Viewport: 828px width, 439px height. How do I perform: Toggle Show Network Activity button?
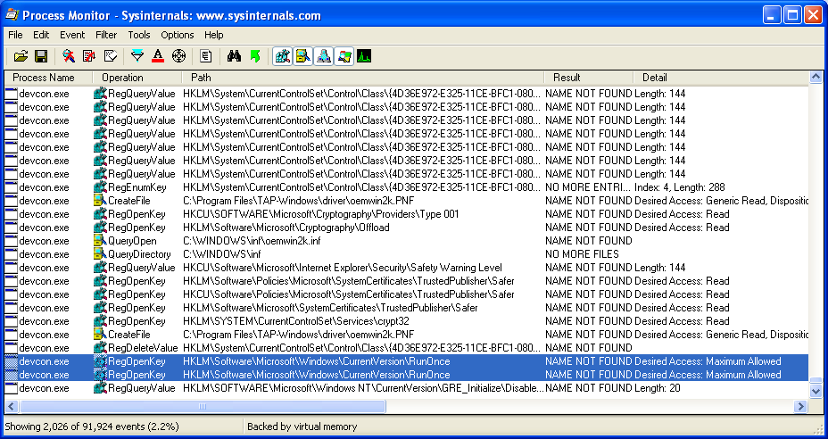click(324, 56)
